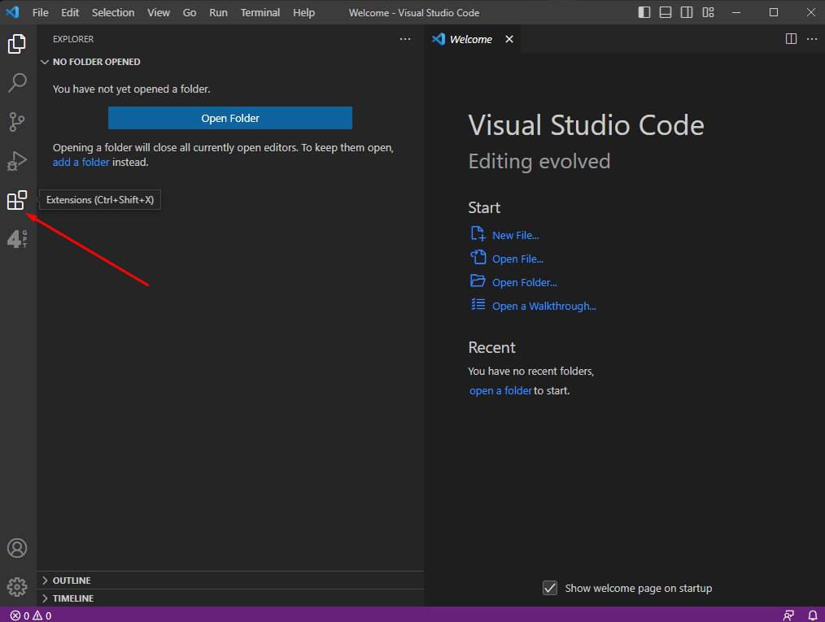
Task: Open the Manage gear icon
Action: tap(17, 587)
